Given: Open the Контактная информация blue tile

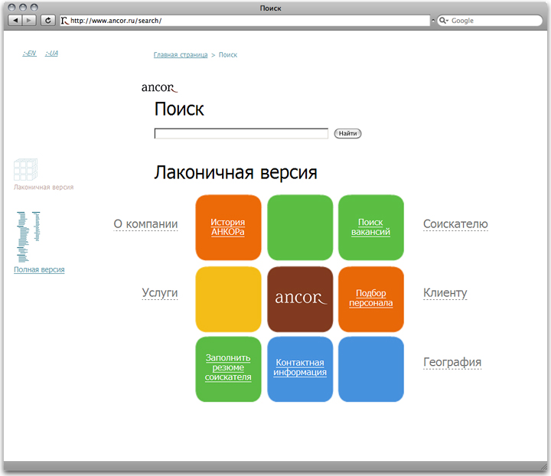Looking at the screenshot, I should [300, 368].
